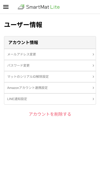The image size is (100, 177).
Task: Click gray header band right of アカウント情報
Action: 67,42
